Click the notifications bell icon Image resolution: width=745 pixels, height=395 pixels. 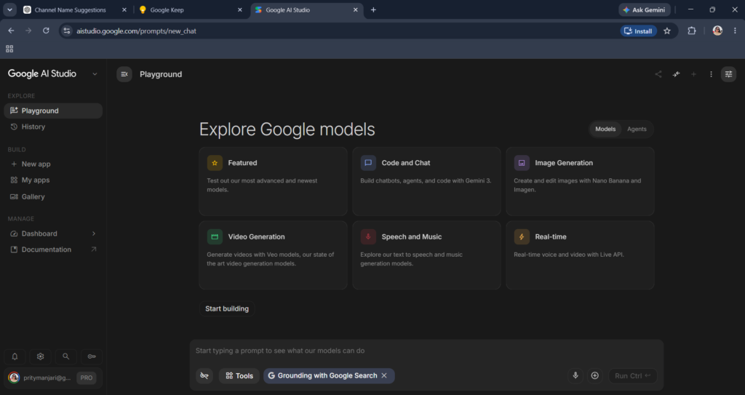(x=15, y=356)
